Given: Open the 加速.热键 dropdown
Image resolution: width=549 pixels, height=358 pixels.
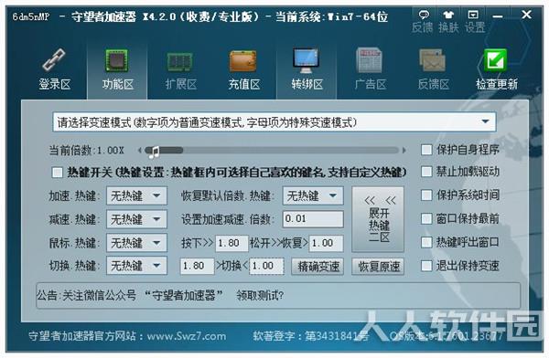Looking at the screenshot, I should (x=136, y=195).
